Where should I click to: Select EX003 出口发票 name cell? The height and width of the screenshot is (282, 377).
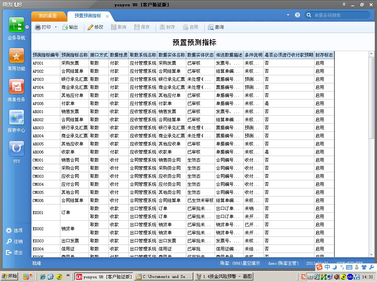[74, 241]
